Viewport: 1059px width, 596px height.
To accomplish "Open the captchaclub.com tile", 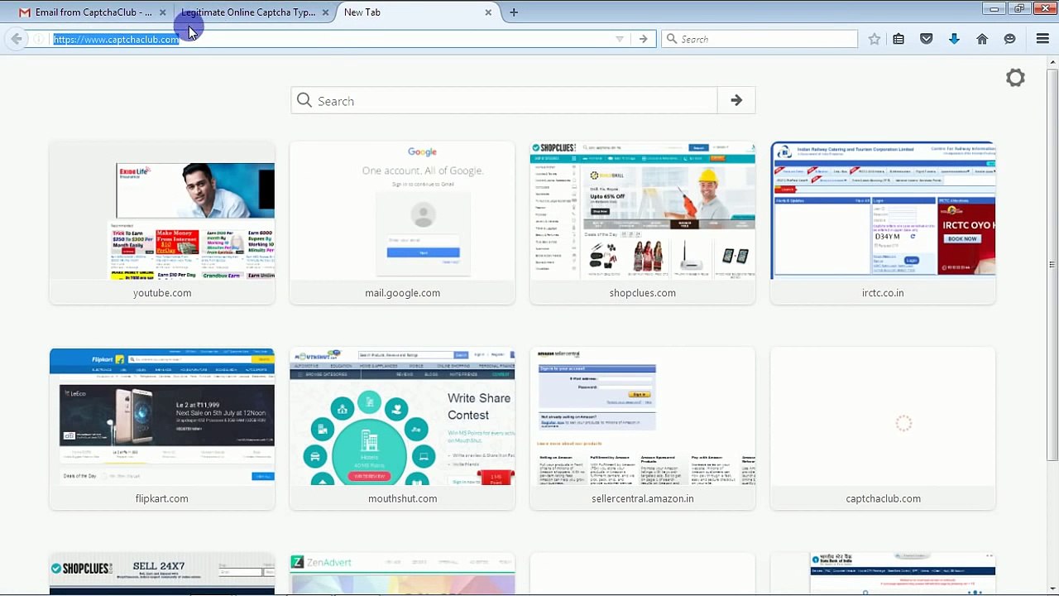I will [883, 429].
